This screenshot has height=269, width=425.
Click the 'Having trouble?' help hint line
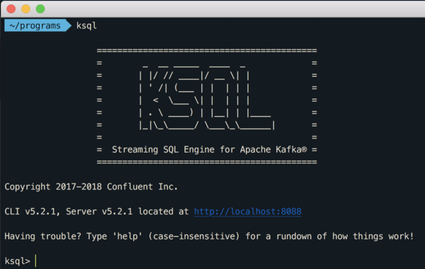coord(209,236)
